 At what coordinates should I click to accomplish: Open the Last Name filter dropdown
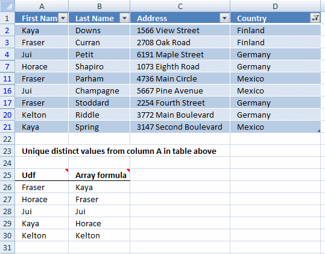coord(124,18)
